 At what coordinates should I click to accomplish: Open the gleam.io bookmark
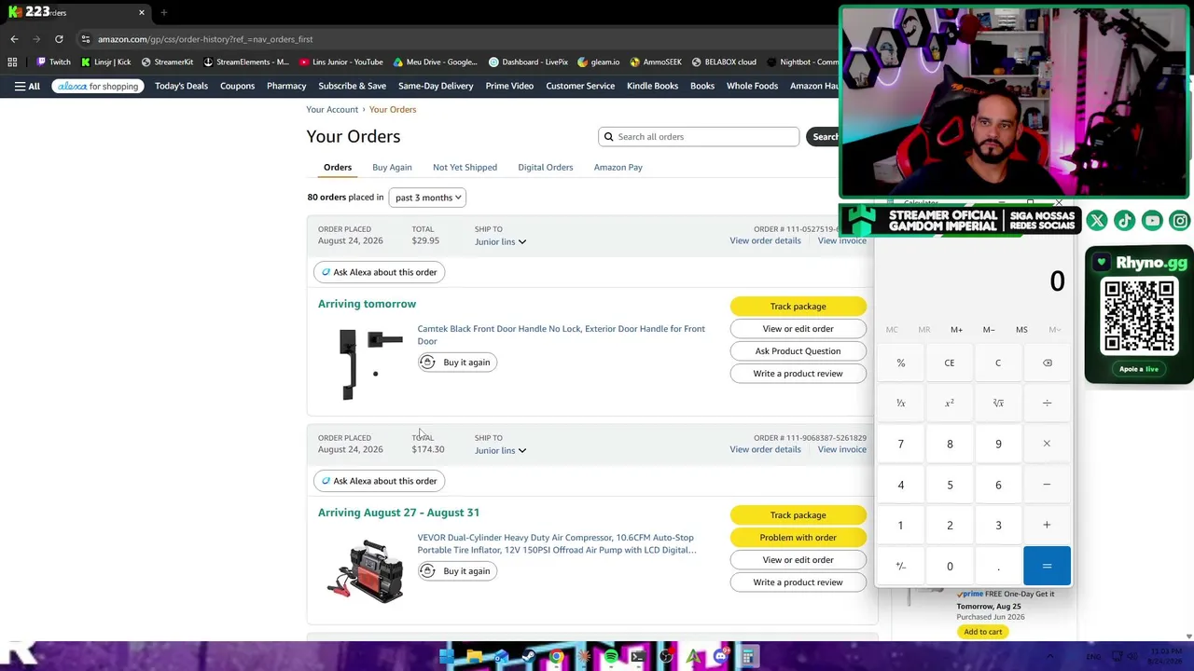598,62
